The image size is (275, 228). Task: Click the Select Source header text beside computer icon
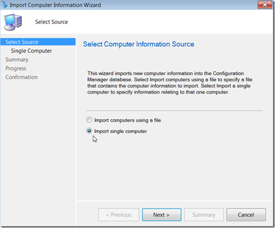(52, 22)
